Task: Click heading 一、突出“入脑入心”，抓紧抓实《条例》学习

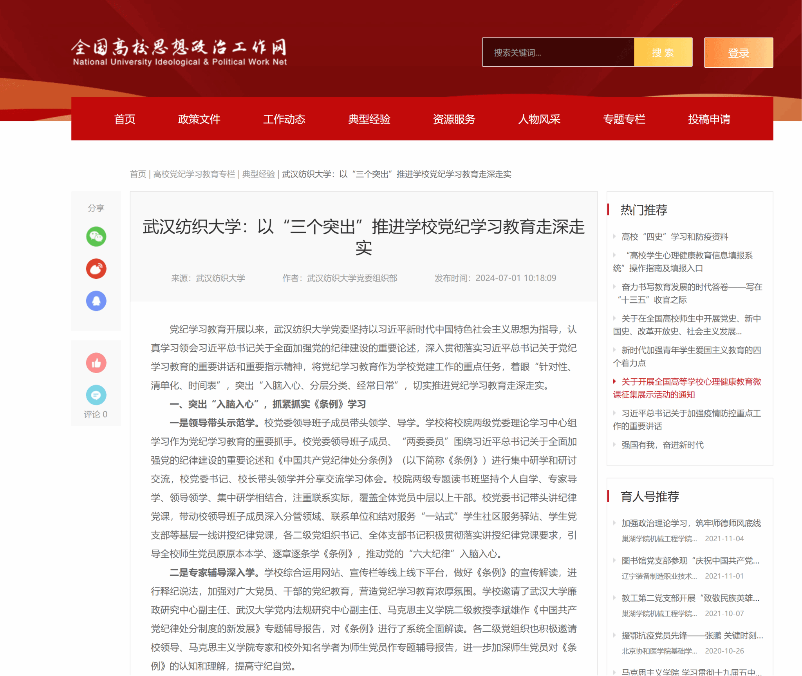Action: tap(267, 404)
